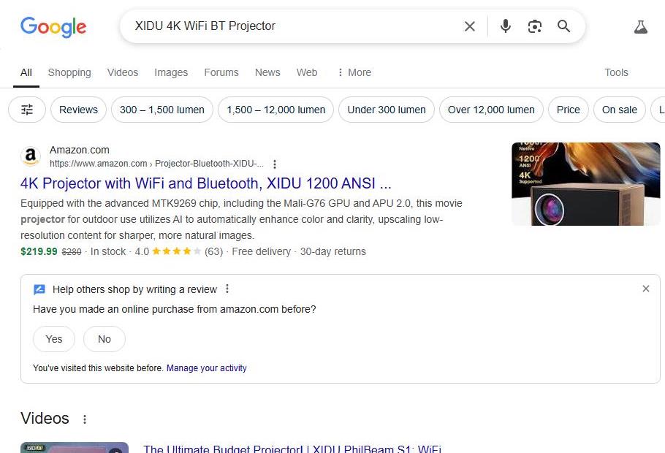Switch to the Shopping tab
The image size is (665, 453).
tap(69, 72)
